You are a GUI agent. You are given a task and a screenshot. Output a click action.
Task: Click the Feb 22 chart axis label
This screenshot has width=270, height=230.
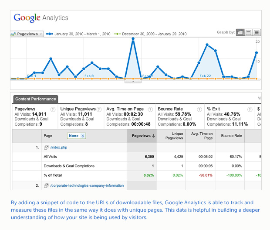pyautogui.click(x=205, y=76)
